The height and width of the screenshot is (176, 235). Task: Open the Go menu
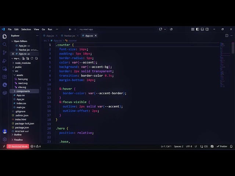tap(43, 29)
